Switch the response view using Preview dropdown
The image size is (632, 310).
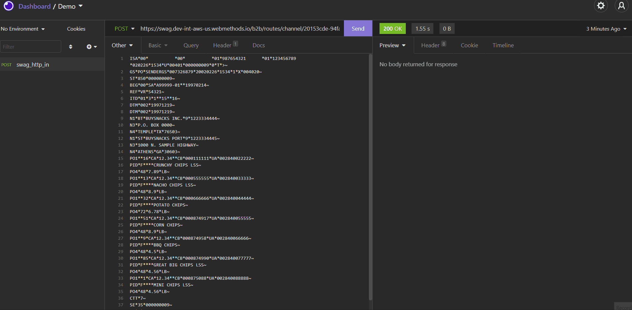coord(393,45)
